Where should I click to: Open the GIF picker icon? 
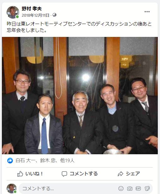point(138,188)
